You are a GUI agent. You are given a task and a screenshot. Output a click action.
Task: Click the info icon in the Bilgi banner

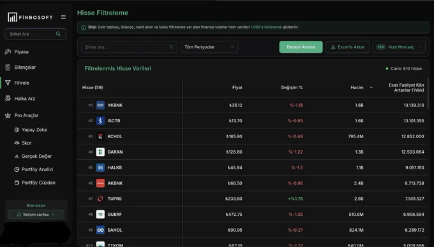(84, 27)
